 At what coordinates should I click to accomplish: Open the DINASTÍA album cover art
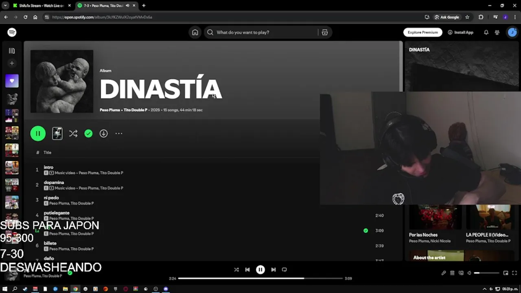pyautogui.click(x=62, y=81)
